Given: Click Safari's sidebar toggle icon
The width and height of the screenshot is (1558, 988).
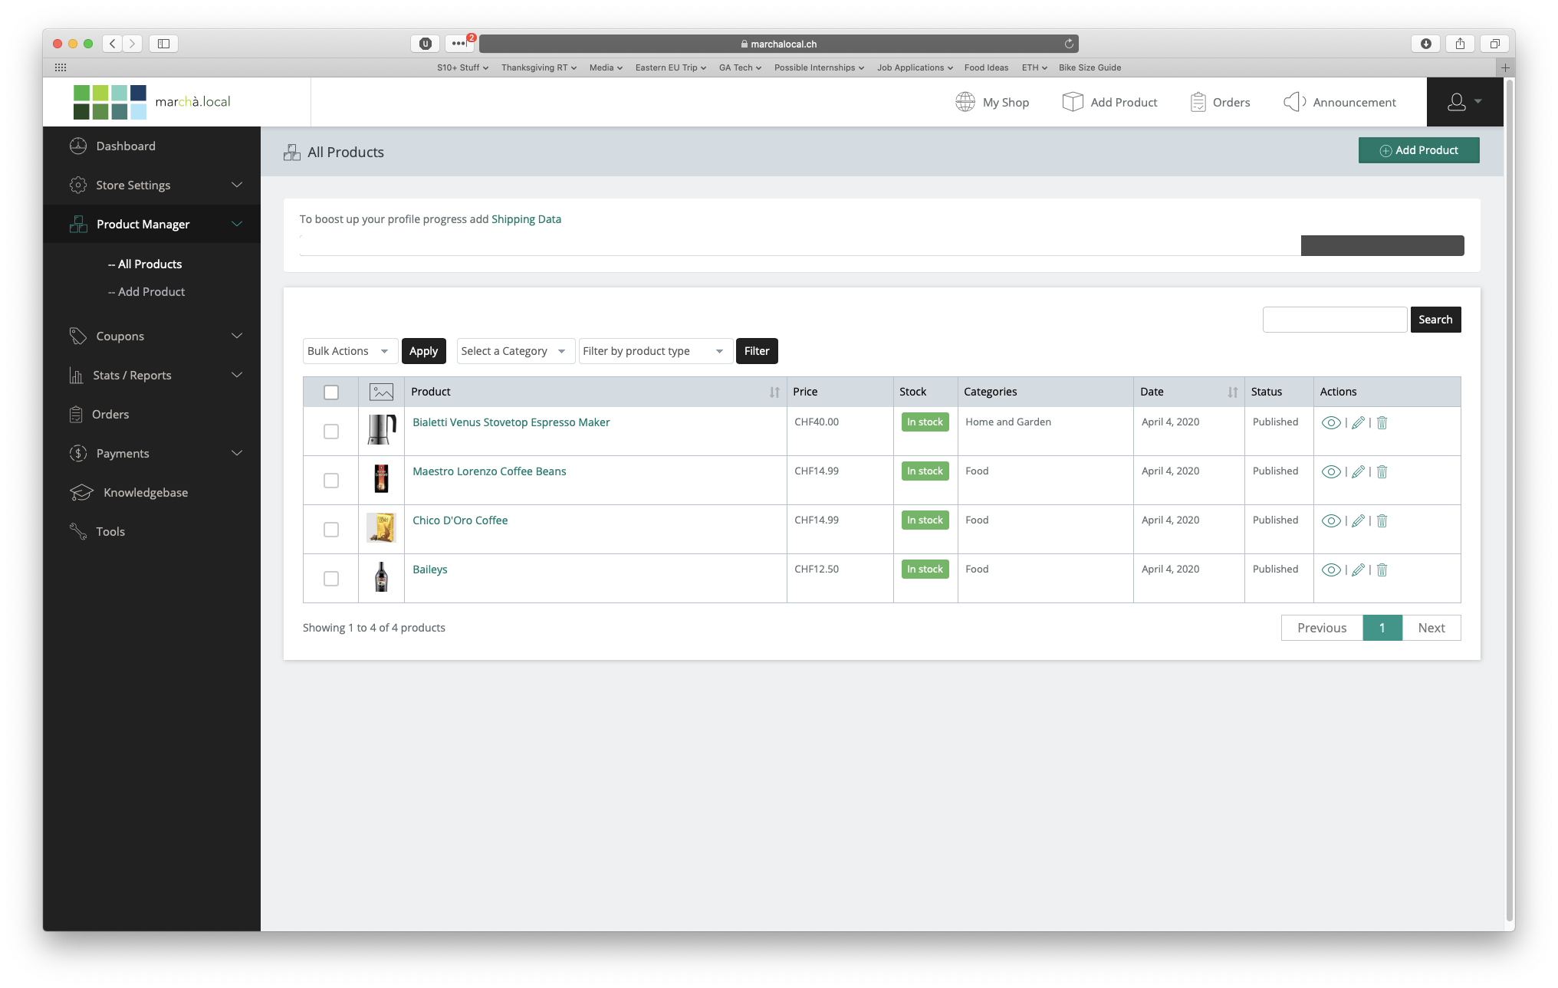Looking at the screenshot, I should click(163, 44).
